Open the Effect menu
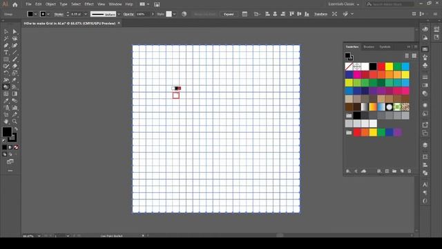442x249 pixels. tap(89, 4)
